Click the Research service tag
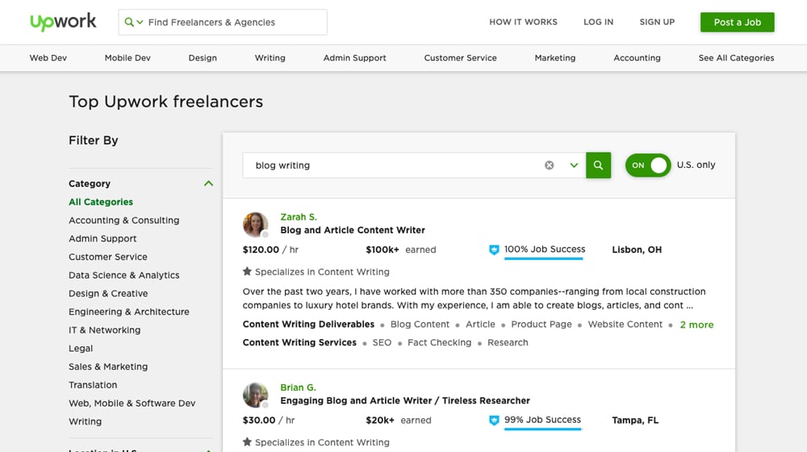The image size is (807, 452). coord(508,342)
